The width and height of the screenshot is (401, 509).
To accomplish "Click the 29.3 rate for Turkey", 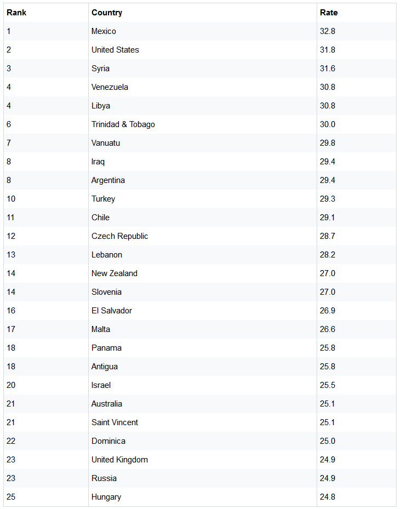I will (328, 199).
